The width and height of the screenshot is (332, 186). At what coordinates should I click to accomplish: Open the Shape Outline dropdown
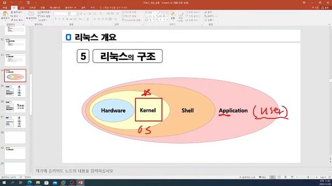(192, 16)
